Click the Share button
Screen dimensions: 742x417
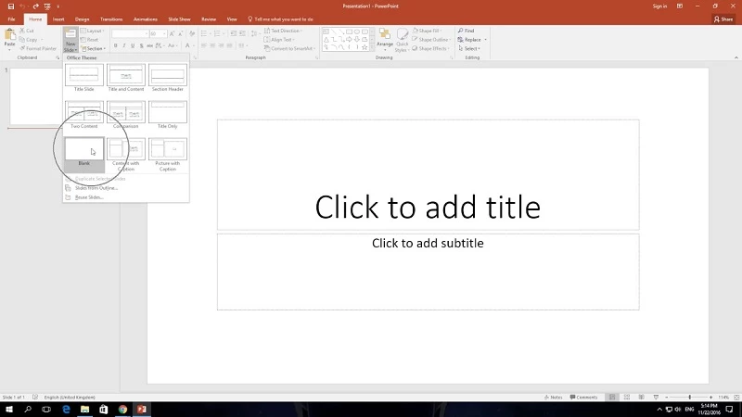click(x=723, y=19)
